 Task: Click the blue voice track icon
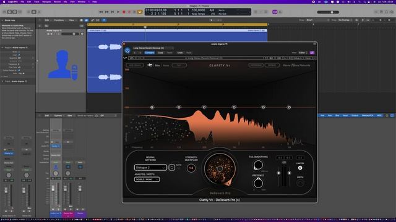point(63,65)
